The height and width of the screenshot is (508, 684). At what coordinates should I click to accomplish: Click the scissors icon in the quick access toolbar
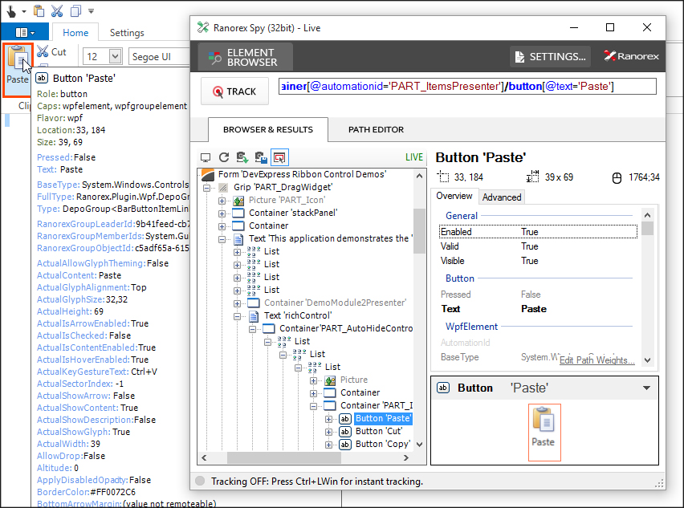coord(57,11)
